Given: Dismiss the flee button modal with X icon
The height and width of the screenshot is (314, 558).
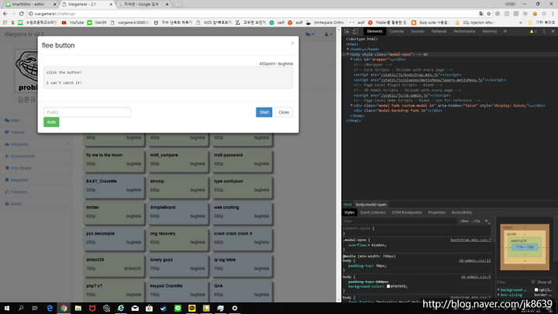Looking at the screenshot, I should (x=292, y=43).
